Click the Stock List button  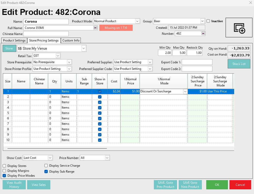[x=239, y=64]
